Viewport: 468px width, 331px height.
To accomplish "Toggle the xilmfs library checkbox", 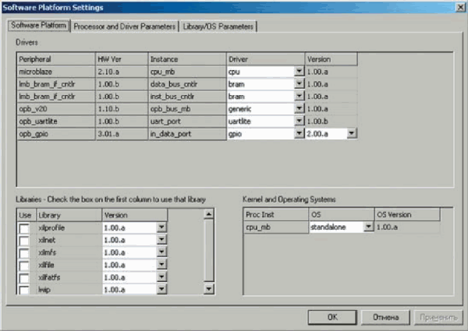I will (26, 252).
